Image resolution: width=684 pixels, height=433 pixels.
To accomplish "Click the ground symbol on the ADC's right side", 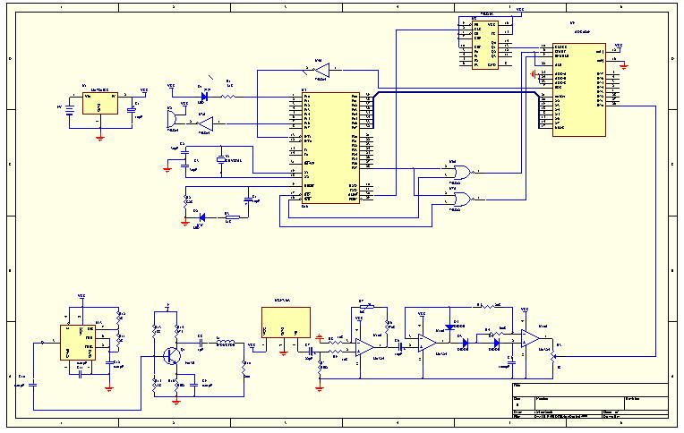I will [x=624, y=66].
